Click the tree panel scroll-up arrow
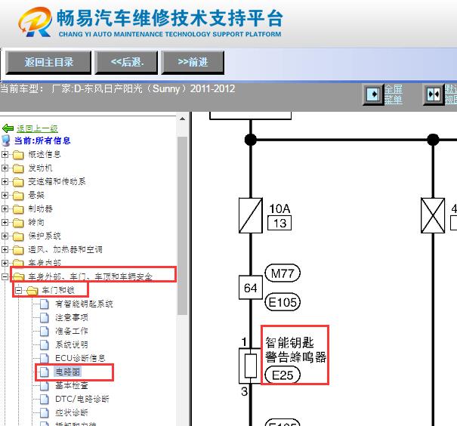Viewport: 457px width, 426px height. point(183,119)
